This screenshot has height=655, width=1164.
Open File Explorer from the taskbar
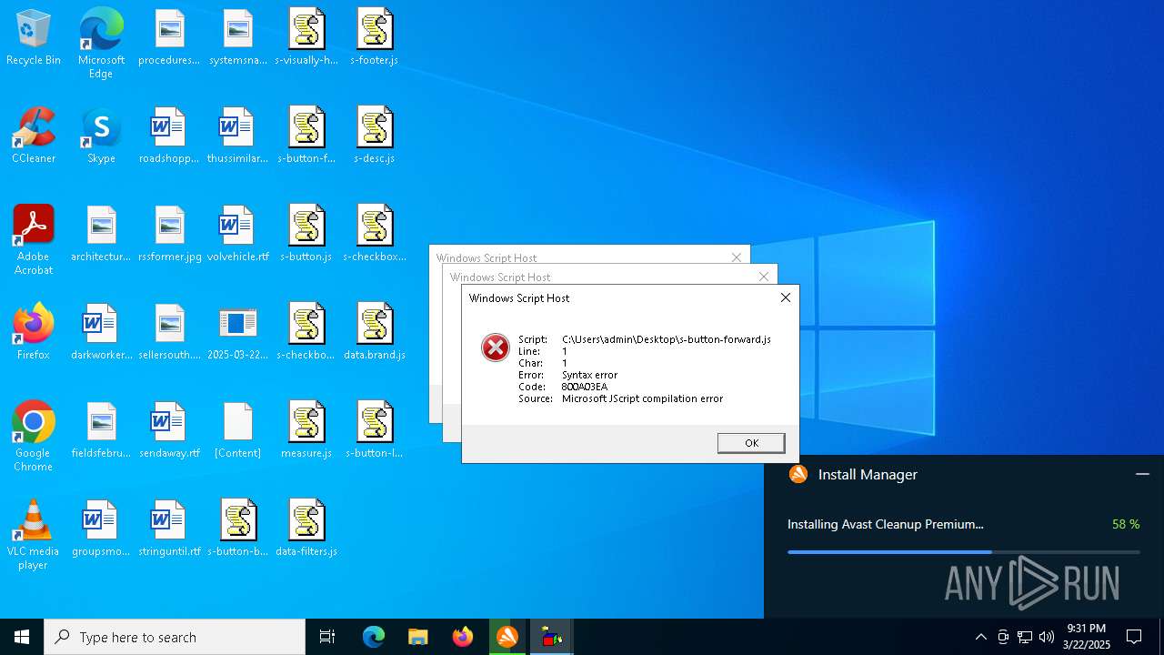(x=418, y=637)
